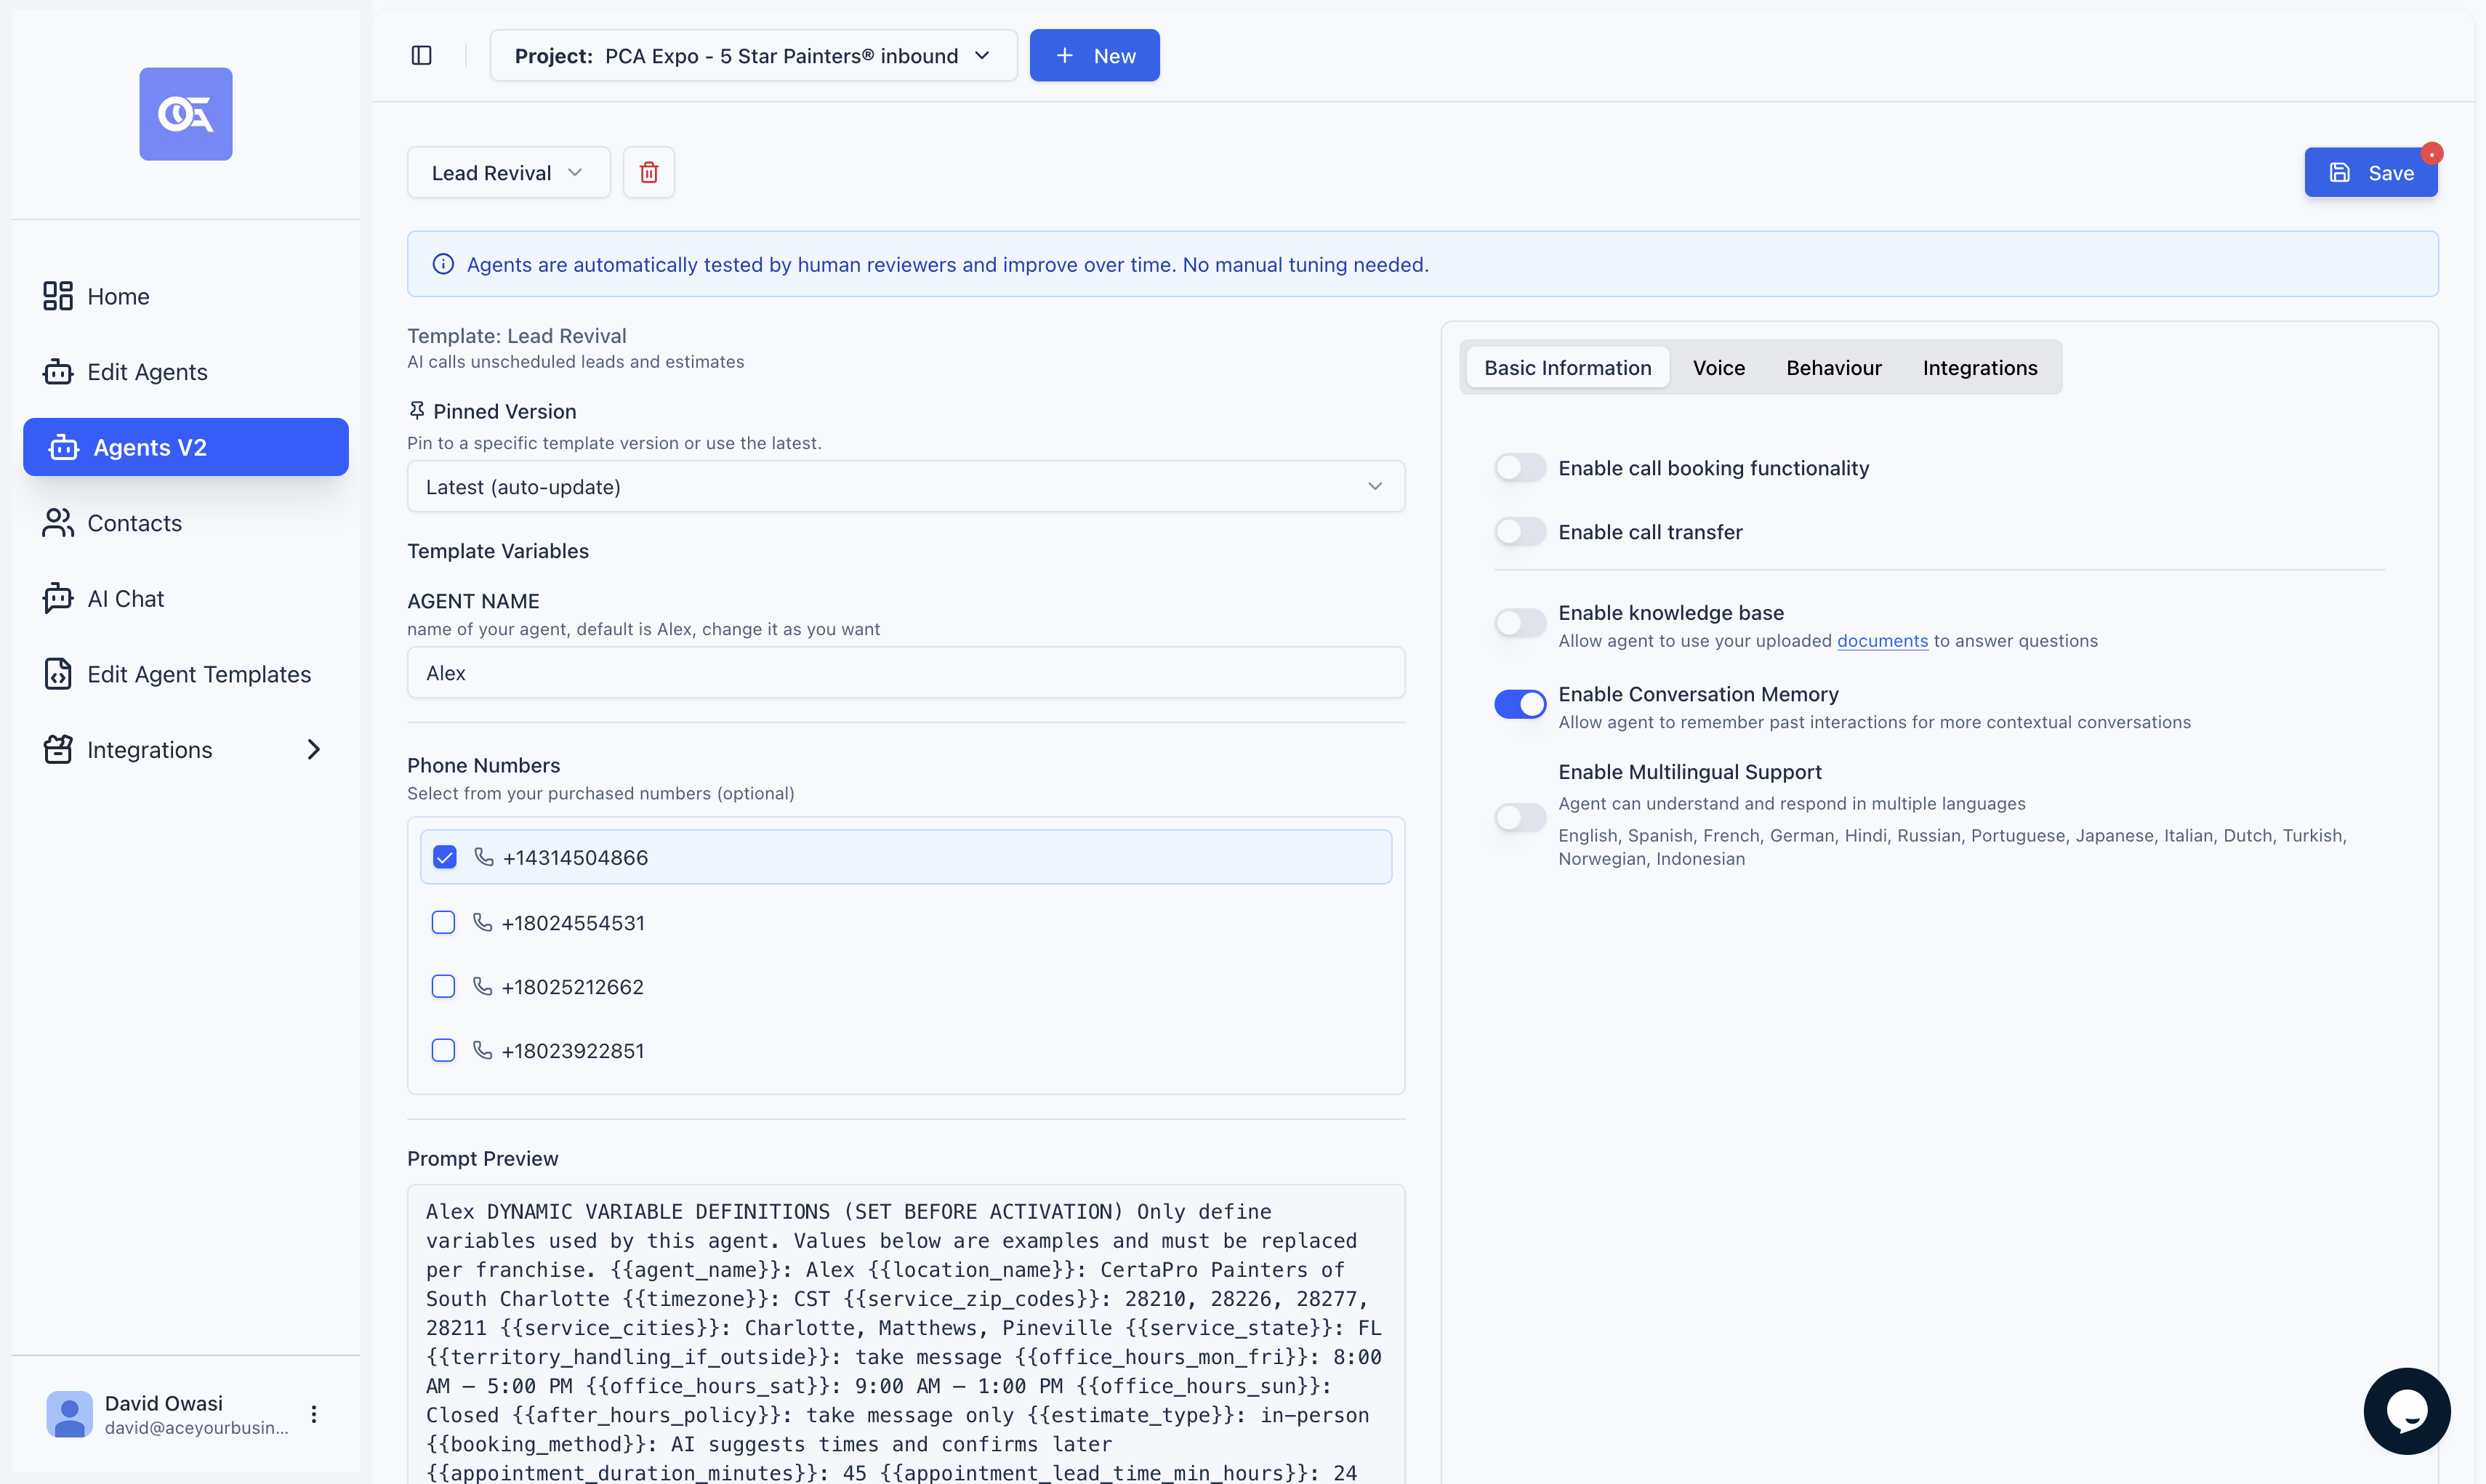Disable Conversation Memory toggle
Viewport: 2486px width, 1484px height.
[x=1519, y=704]
